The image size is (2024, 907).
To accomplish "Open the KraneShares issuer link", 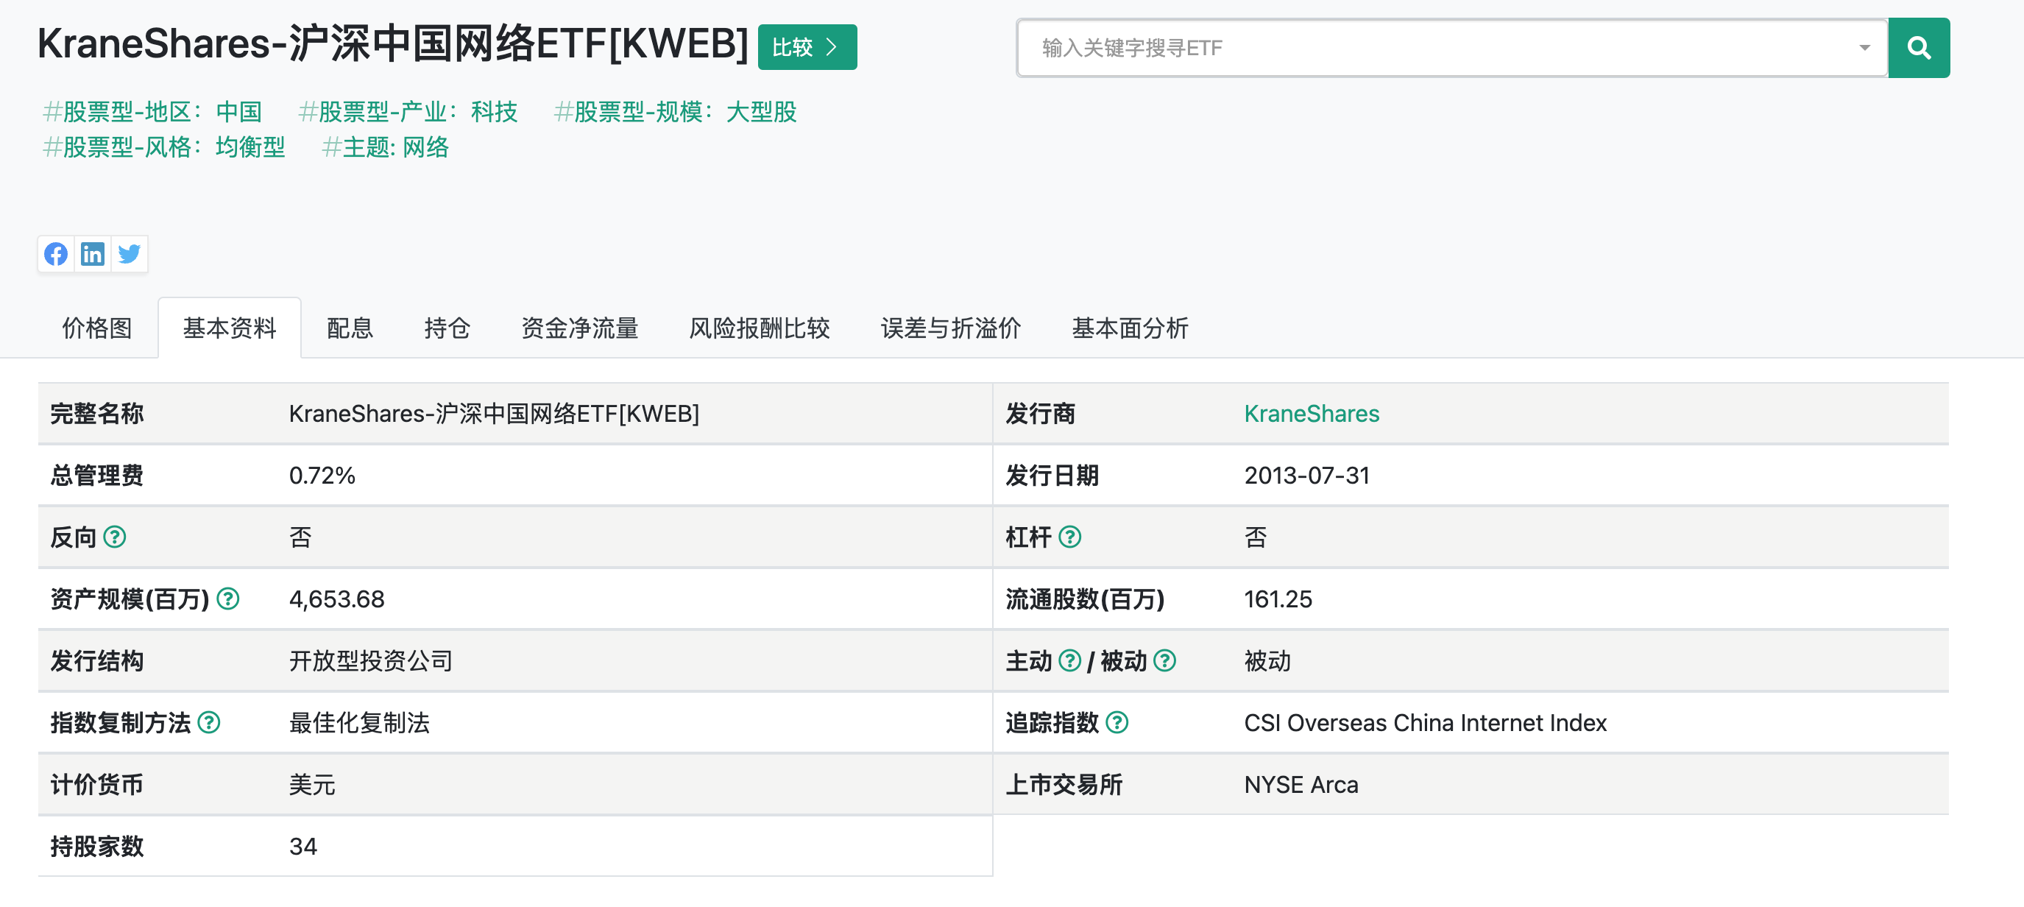I will (x=1311, y=414).
